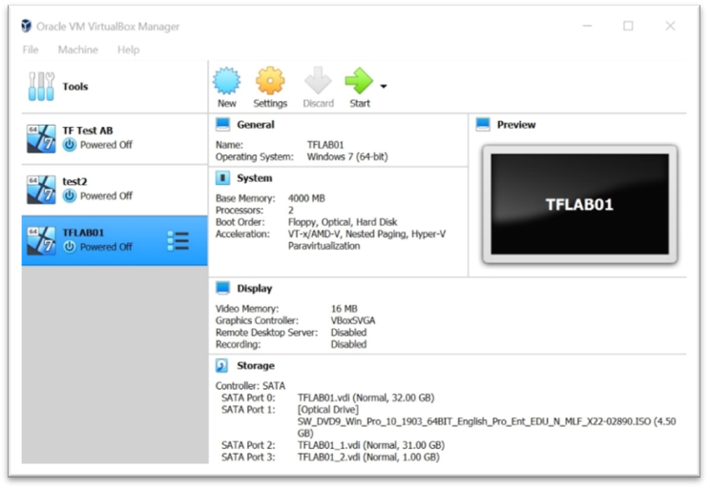Open the System settings heading link
The width and height of the screenshot is (710, 489).
point(255,178)
